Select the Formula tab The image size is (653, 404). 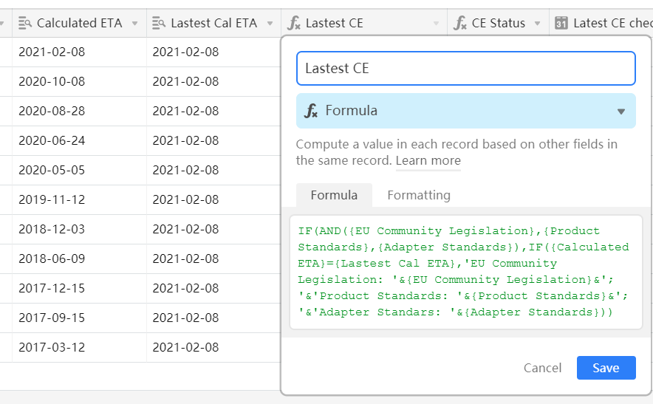pos(334,195)
